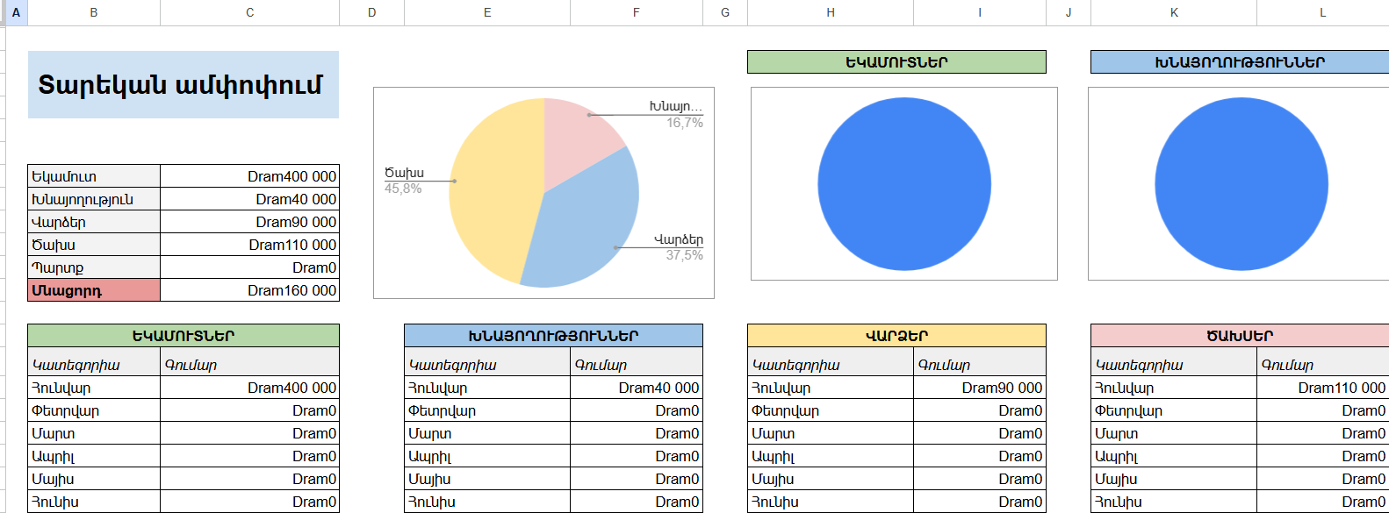
Task: Click the column H header
Action: [830, 12]
